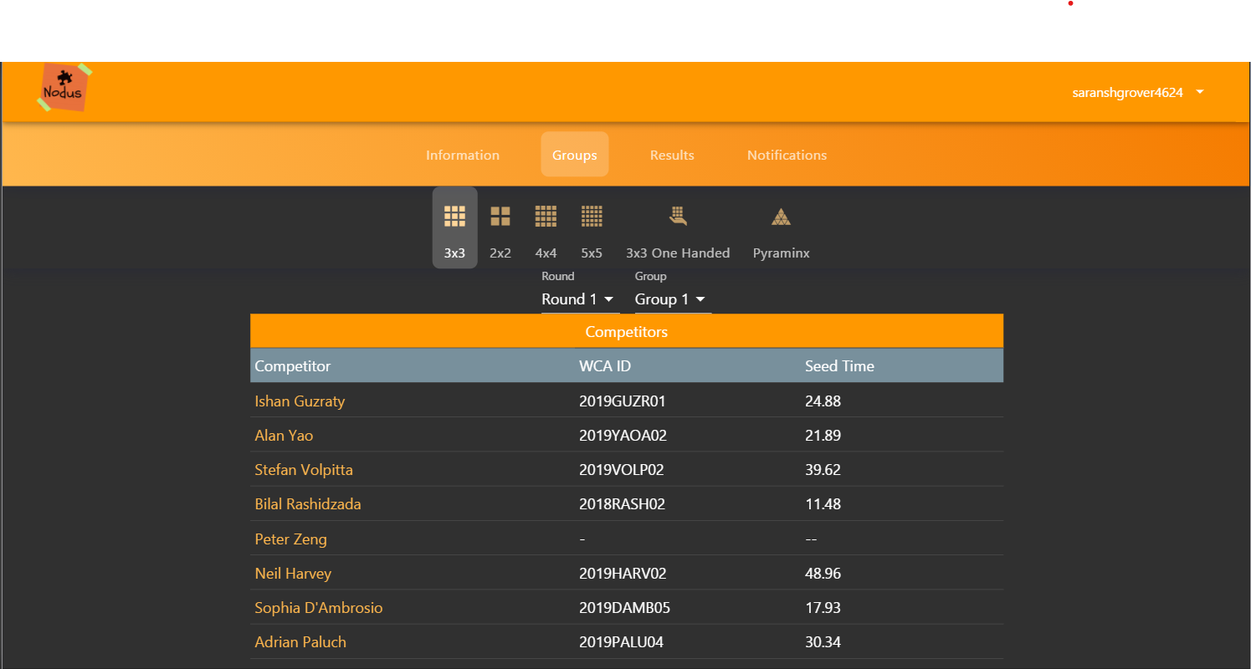Screen dimensions: 1251x669
Task: Open competitor Alan Yao
Action: pos(284,436)
